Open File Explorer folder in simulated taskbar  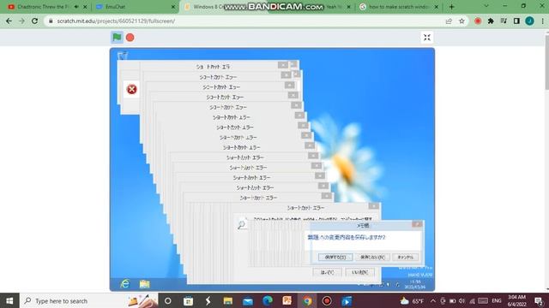click(145, 283)
